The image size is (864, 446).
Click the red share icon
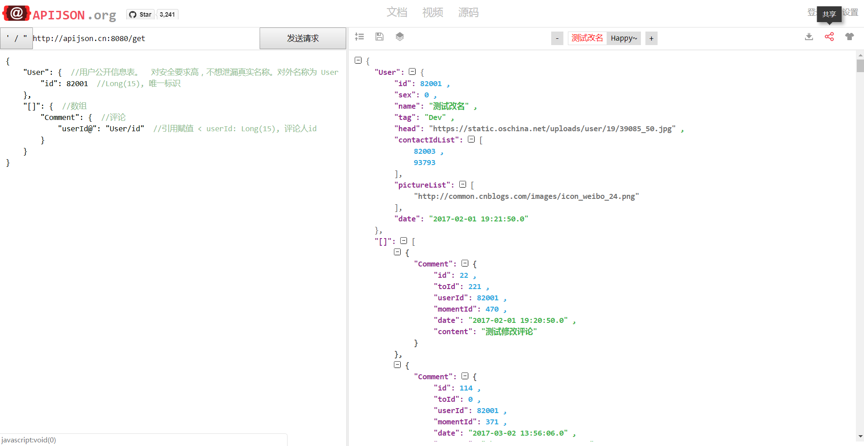(829, 37)
